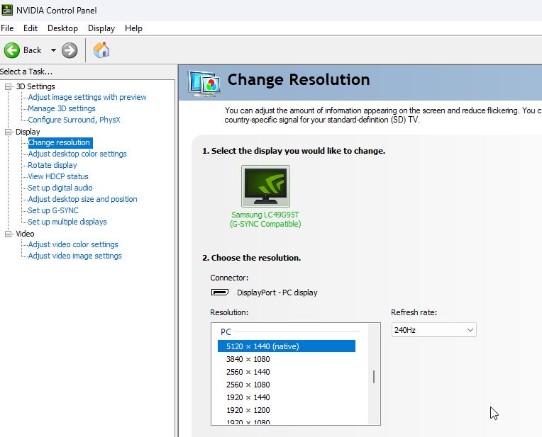Open Rotate display

pyautogui.click(x=52, y=165)
